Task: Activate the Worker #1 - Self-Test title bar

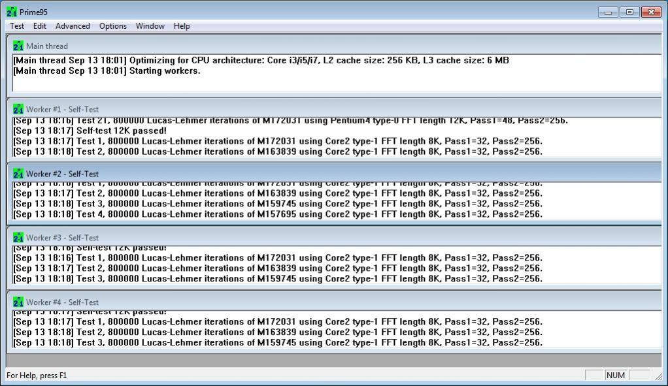Action: (335, 109)
